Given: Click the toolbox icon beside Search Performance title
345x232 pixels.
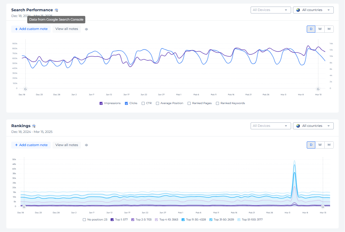Looking at the screenshot, I should click(56, 10).
